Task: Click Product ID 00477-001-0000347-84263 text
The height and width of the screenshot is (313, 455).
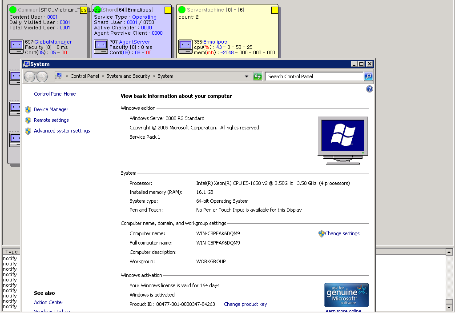Action: (172, 304)
